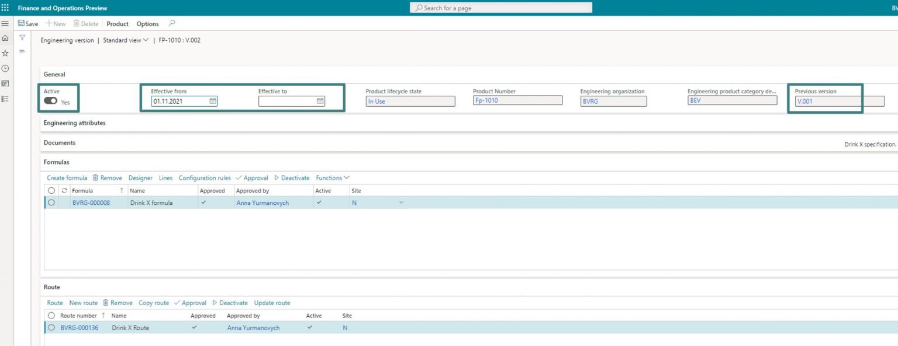Image resolution: width=898 pixels, height=346 pixels.
Task: Remove the selected formula
Action: (x=107, y=178)
